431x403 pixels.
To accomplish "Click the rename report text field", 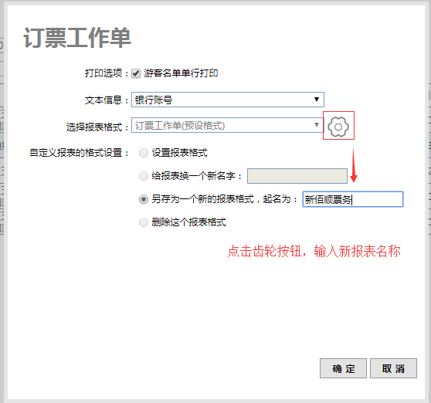I will [297, 176].
